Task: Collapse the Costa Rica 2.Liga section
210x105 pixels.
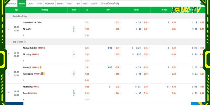Action: click(20, 16)
